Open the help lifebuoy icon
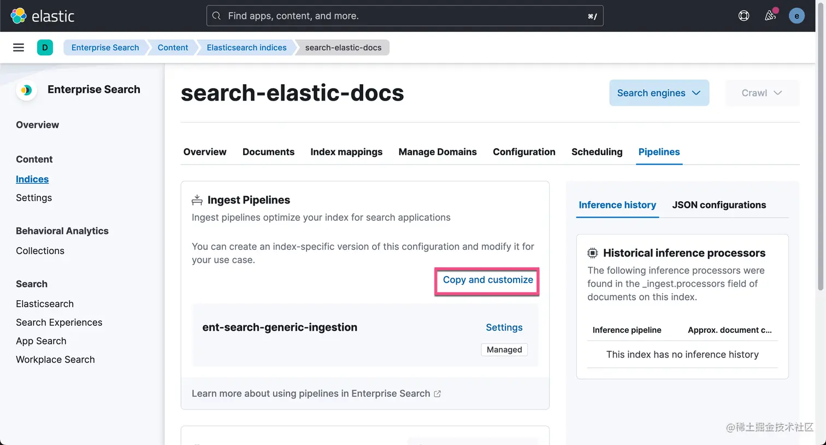The image size is (826, 445). tap(744, 16)
